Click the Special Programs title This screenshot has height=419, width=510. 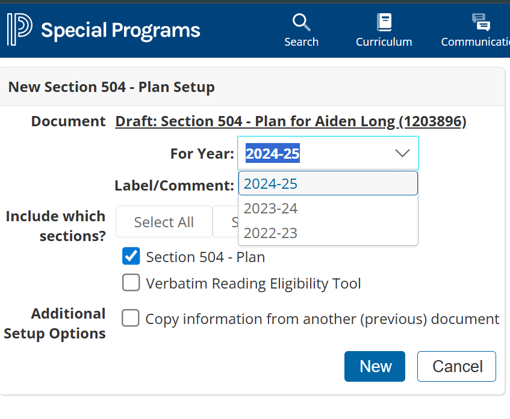coord(120,30)
